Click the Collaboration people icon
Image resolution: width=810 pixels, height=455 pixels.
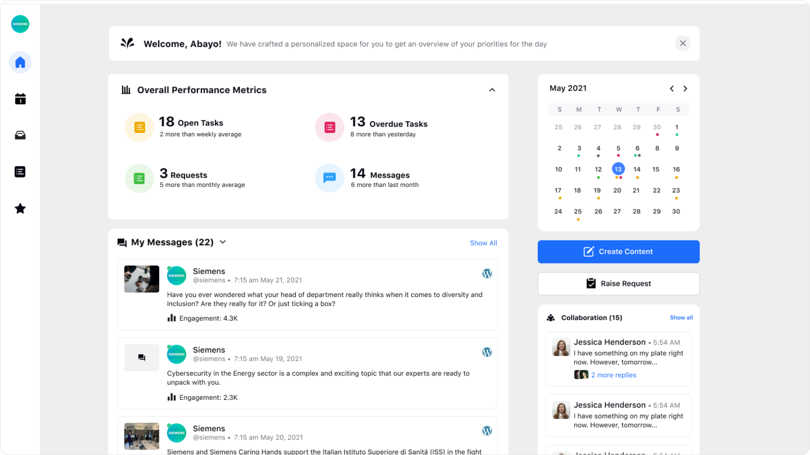(551, 318)
